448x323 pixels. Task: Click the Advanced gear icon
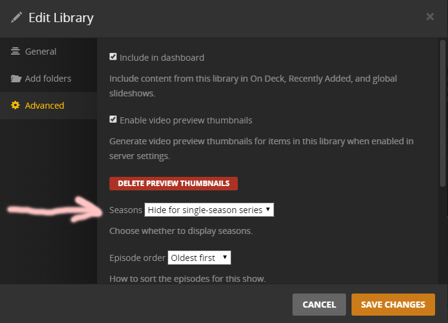pyautogui.click(x=15, y=106)
